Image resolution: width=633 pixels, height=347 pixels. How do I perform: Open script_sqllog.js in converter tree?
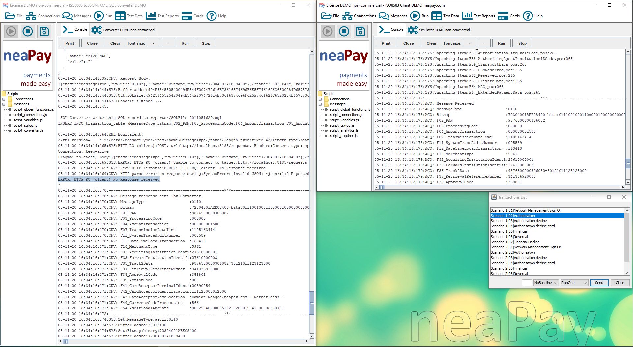pos(25,125)
